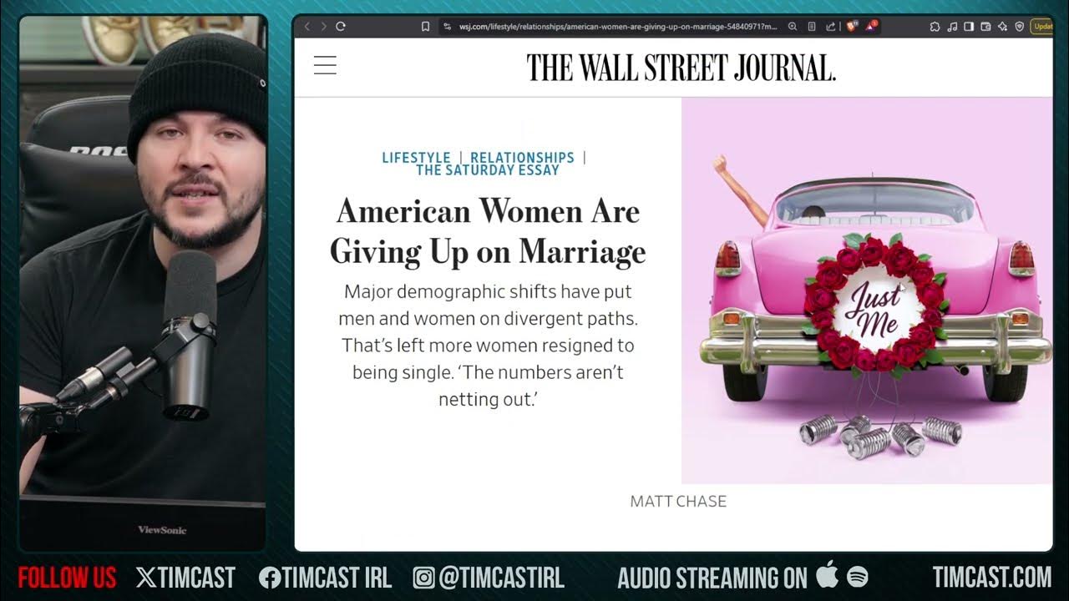Click the share icon in address bar
Screen dimensions: 1069x601
[830, 27]
